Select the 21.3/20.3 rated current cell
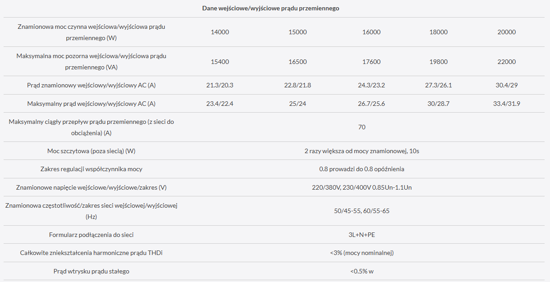550x282 pixels. click(x=220, y=85)
